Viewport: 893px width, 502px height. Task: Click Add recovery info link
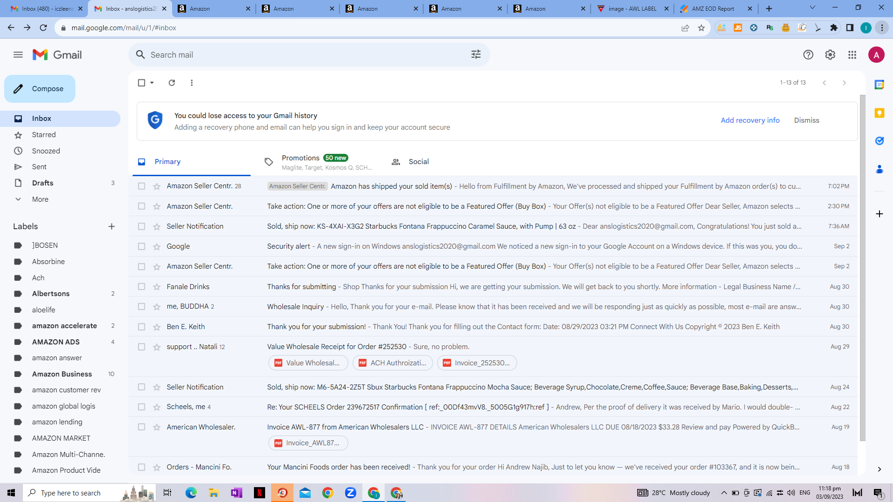[750, 120]
